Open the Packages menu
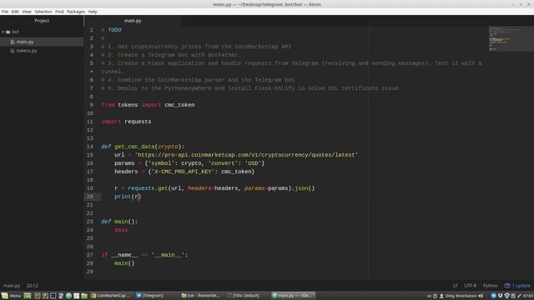 point(76,12)
